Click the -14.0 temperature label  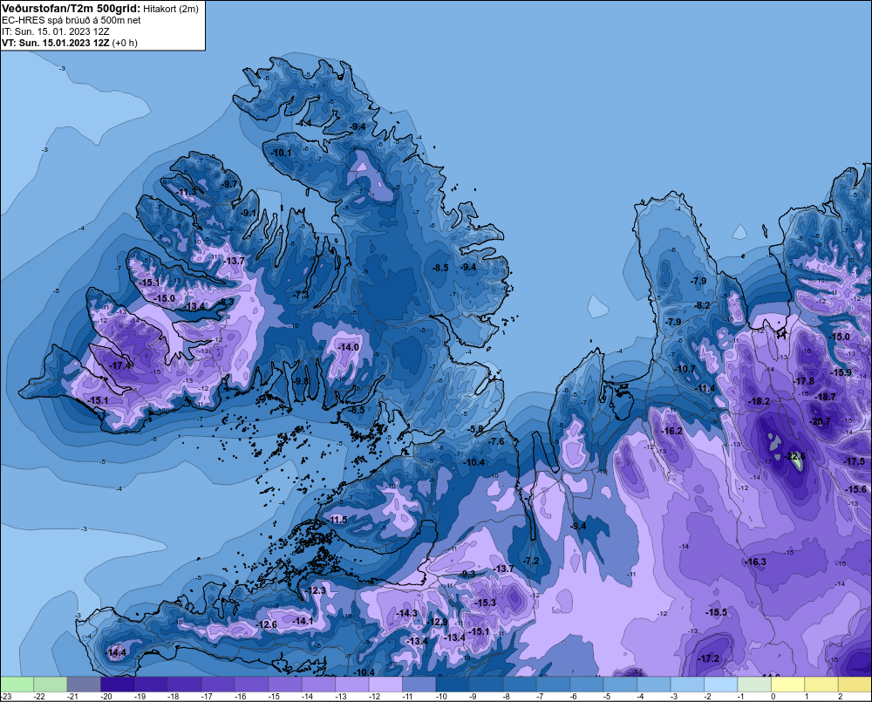tap(349, 347)
